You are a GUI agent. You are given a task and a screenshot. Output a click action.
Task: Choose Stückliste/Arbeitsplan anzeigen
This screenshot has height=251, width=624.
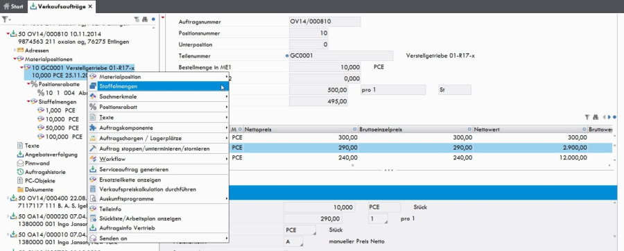pos(158,218)
